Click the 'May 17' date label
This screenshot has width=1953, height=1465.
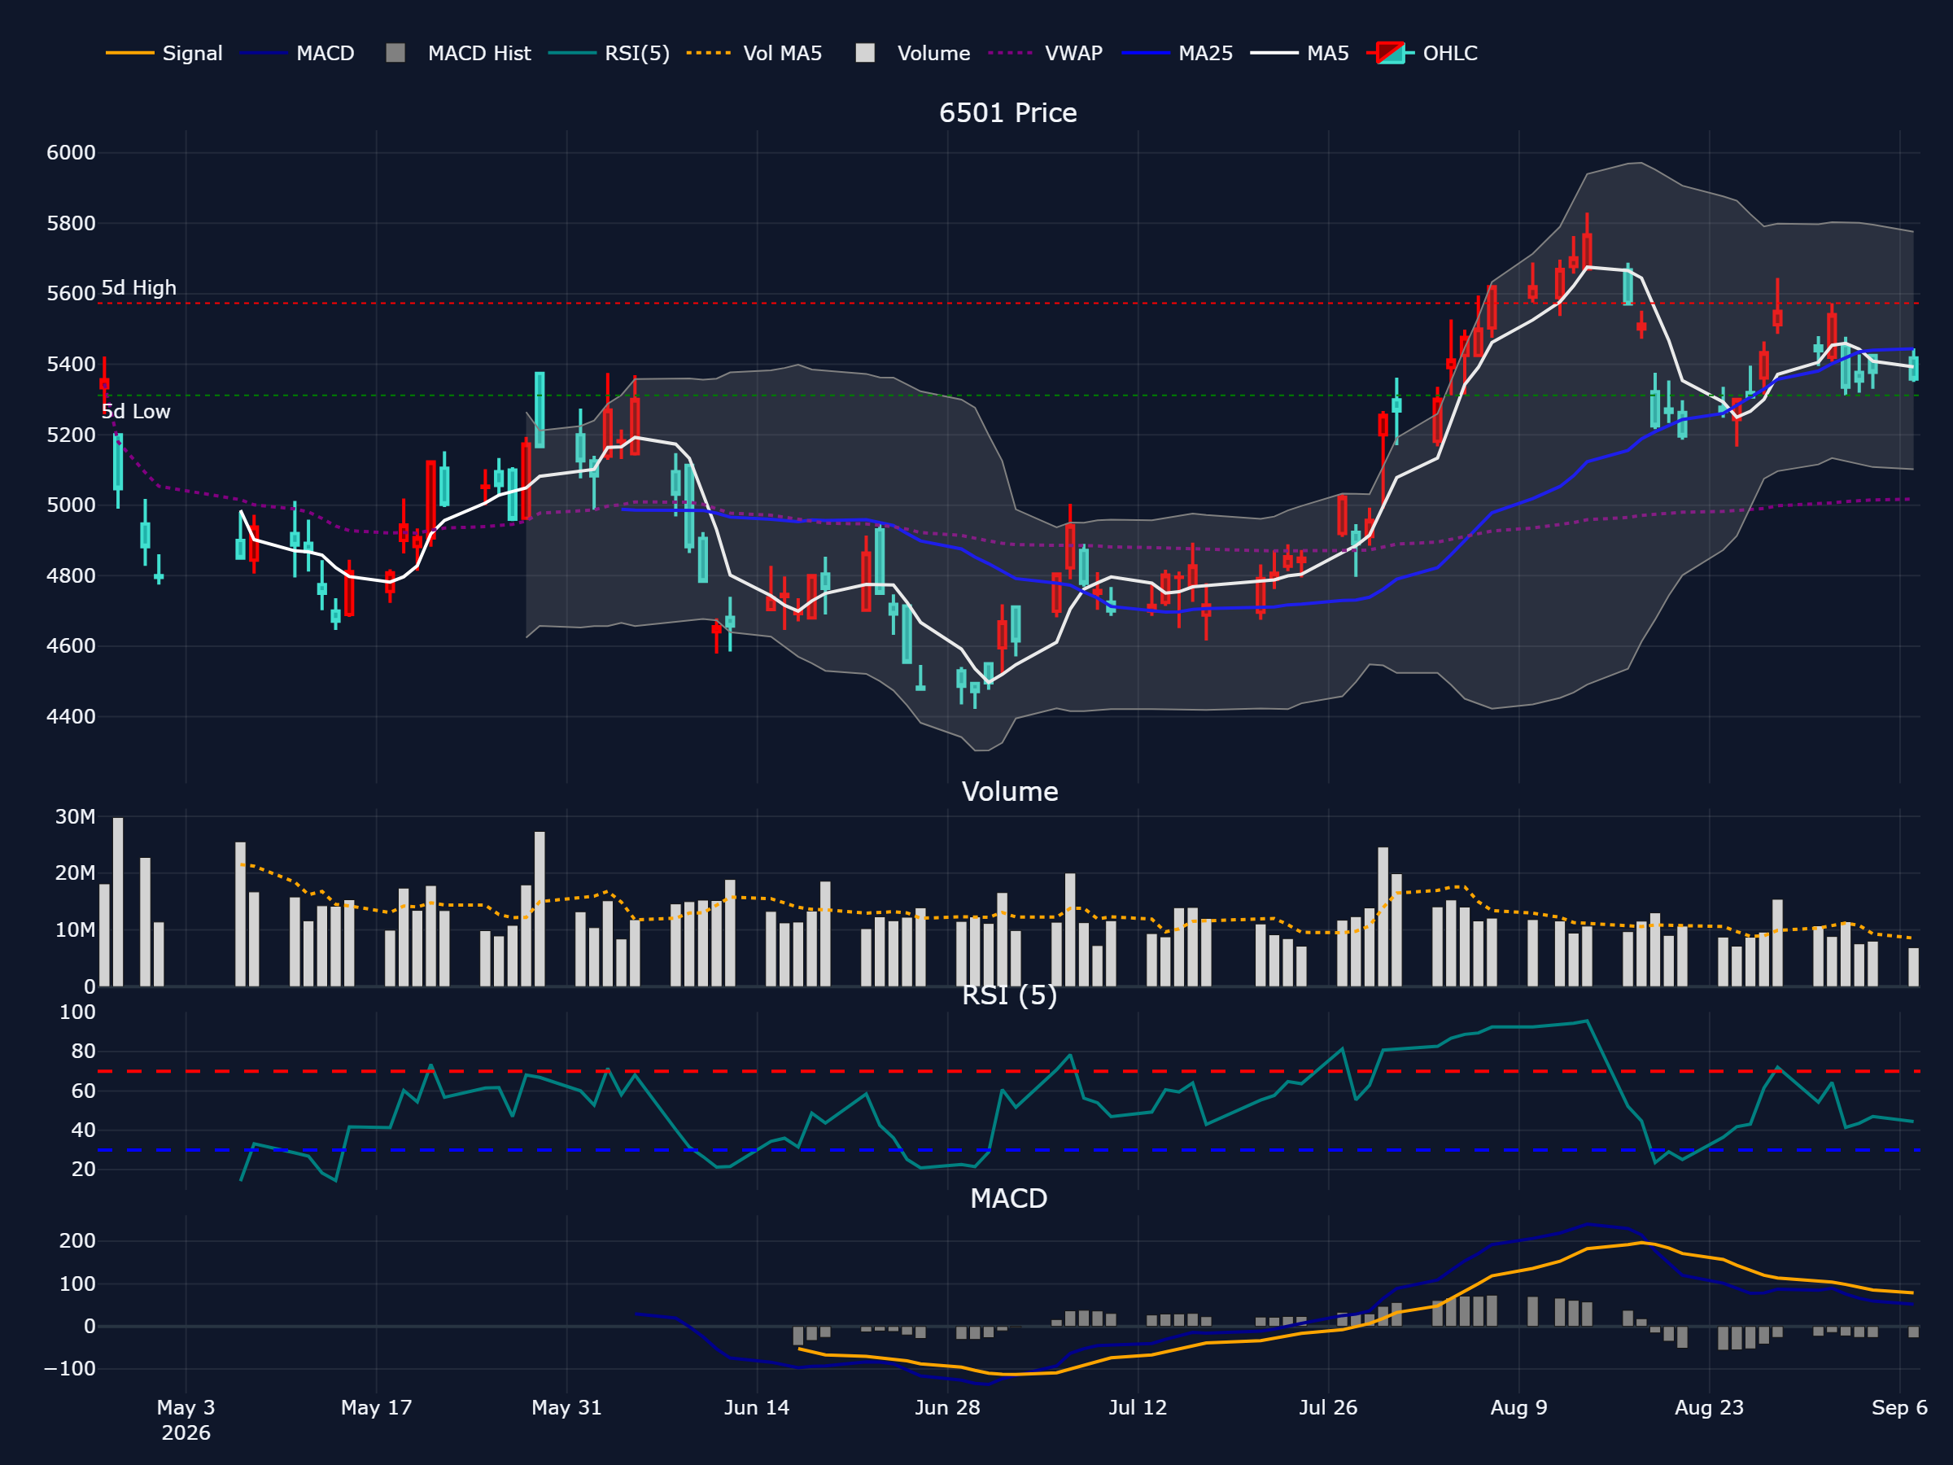pyautogui.click(x=376, y=1407)
